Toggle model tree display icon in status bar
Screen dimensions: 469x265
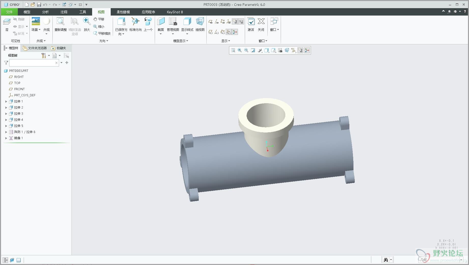[x=6, y=260]
